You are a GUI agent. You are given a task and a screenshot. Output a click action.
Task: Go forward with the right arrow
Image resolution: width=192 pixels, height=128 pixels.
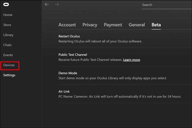[57, 4]
